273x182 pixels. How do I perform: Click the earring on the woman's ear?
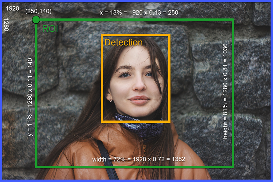click(x=110, y=100)
